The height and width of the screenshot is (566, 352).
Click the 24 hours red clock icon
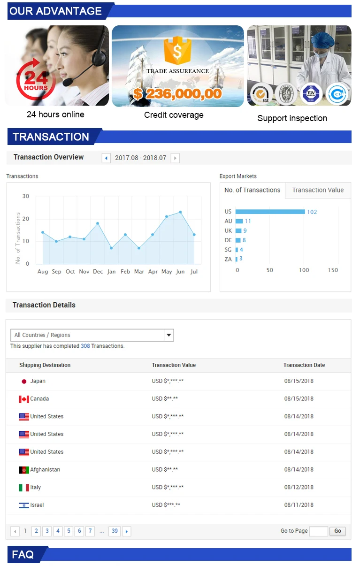tap(36, 82)
